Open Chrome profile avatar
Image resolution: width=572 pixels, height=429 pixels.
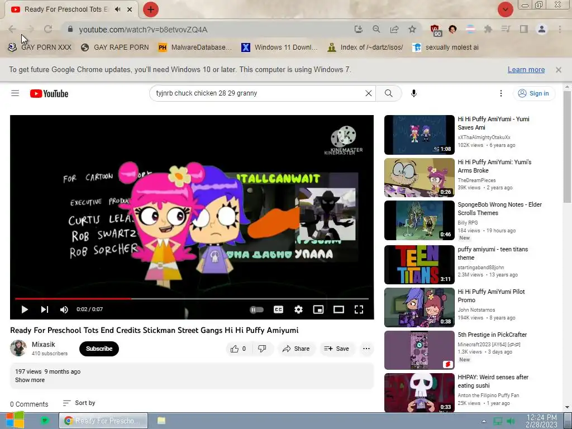(x=542, y=29)
